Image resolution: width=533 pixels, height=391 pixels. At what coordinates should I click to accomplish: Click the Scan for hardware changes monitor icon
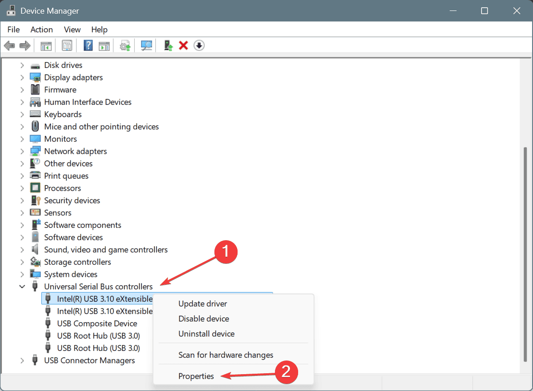pyautogui.click(x=147, y=46)
